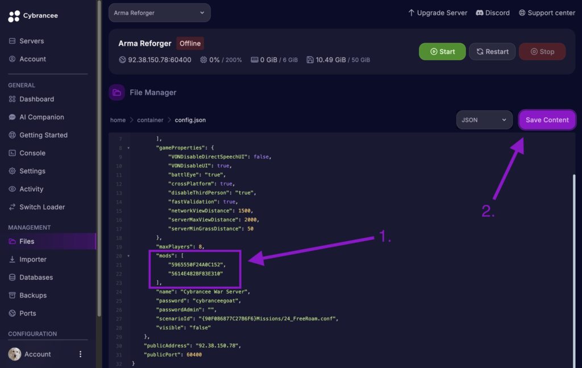
Task: Open the Support center link
Action: click(x=547, y=13)
